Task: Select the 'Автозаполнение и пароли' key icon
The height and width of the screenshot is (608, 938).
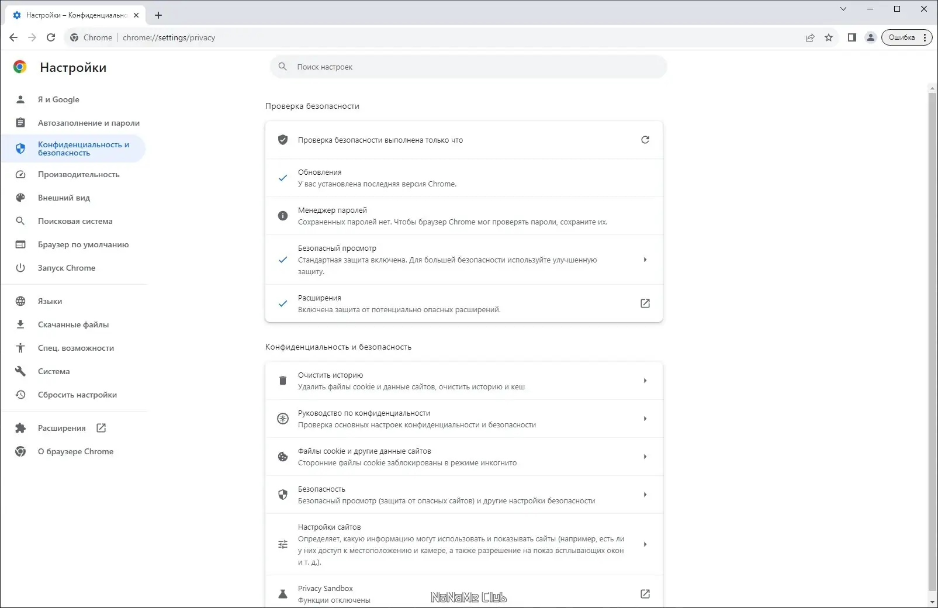Action: tap(21, 123)
